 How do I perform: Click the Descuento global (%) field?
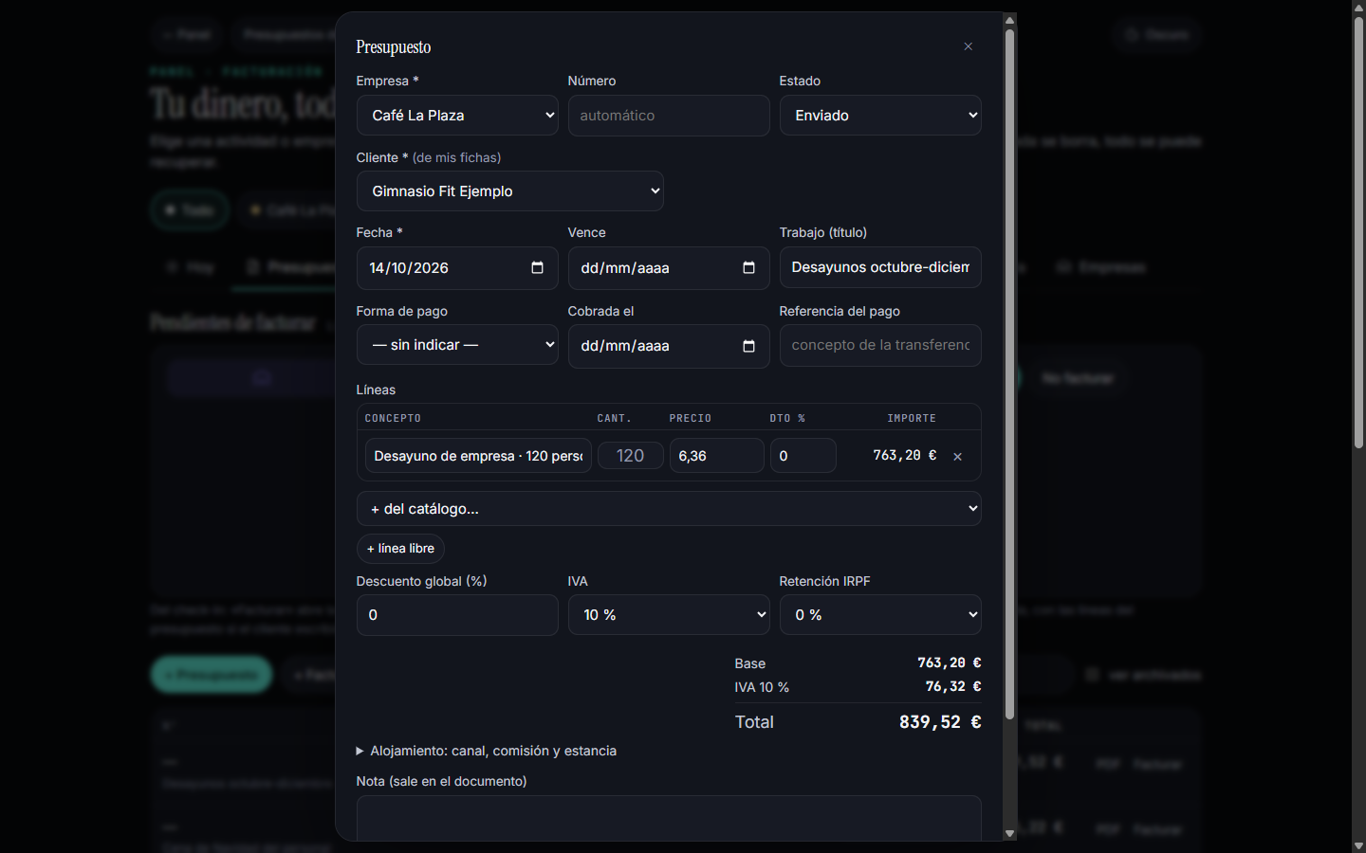click(457, 615)
